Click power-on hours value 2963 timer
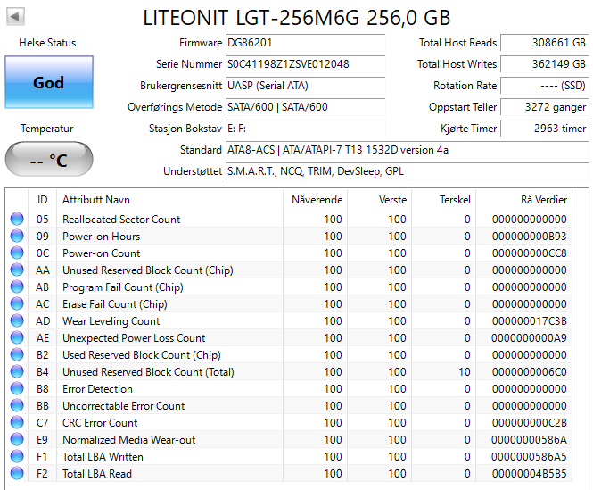 545,129
